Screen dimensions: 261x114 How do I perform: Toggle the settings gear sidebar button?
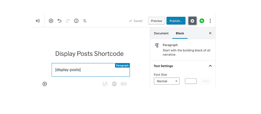point(192,21)
